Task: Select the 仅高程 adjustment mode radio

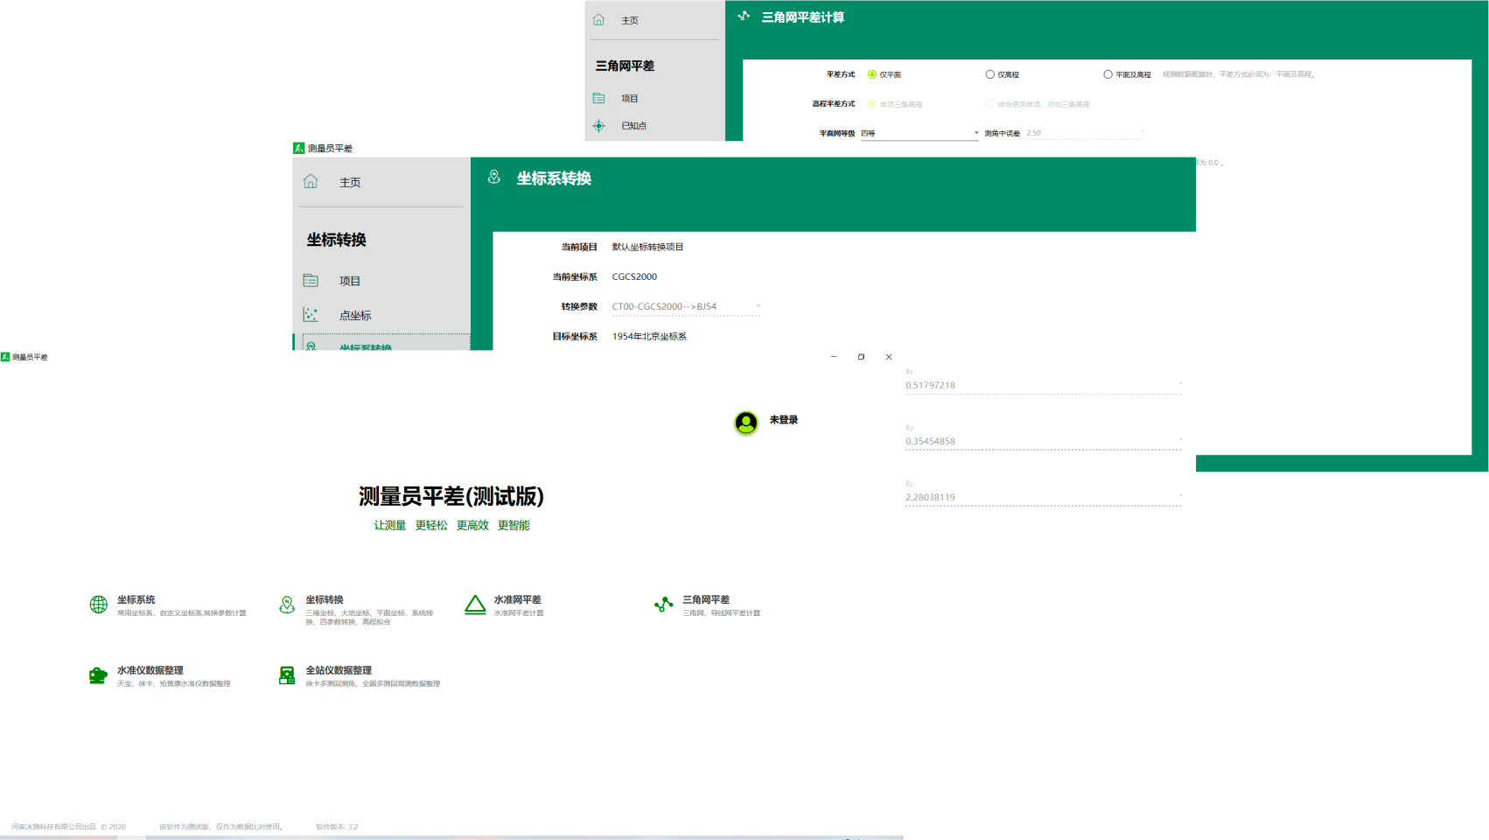Action: pyautogui.click(x=990, y=74)
